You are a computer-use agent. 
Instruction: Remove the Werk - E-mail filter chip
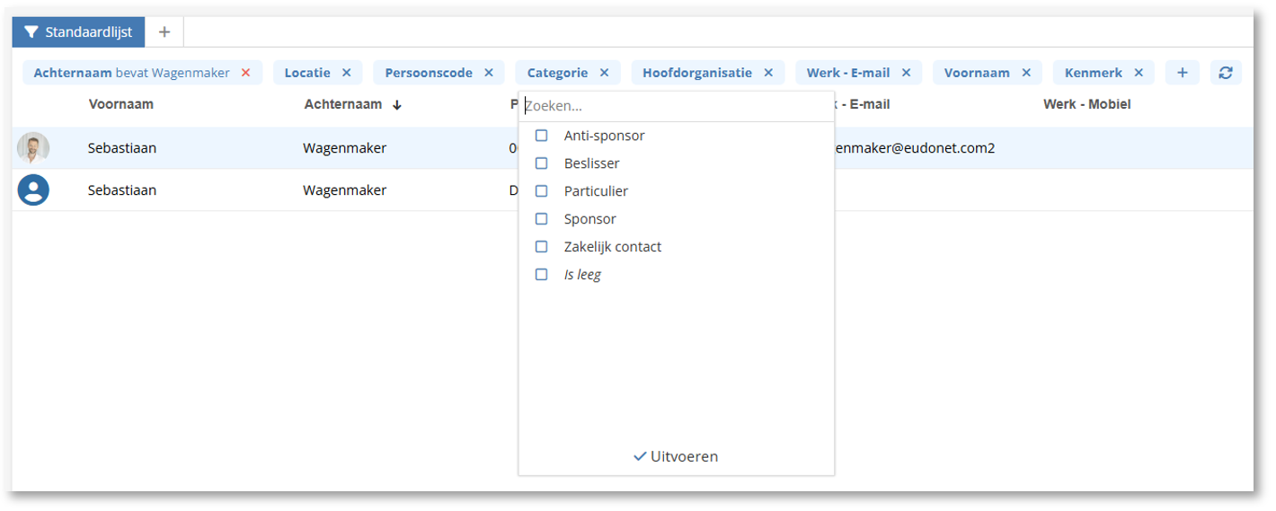coord(906,73)
